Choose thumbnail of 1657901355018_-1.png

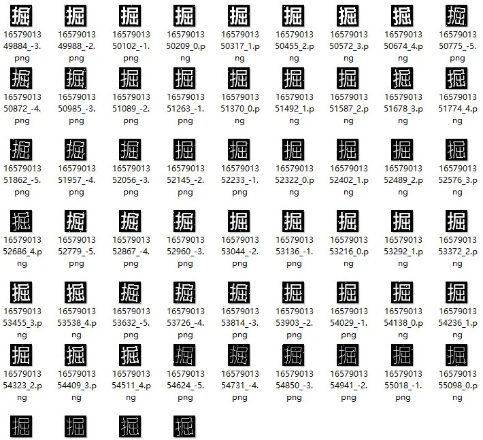(402, 355)
